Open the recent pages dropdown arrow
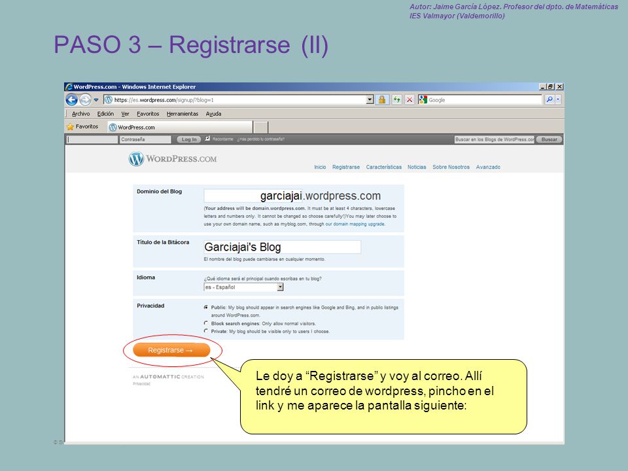This screenshot has width=628, height=471. (x=96, y=99)
